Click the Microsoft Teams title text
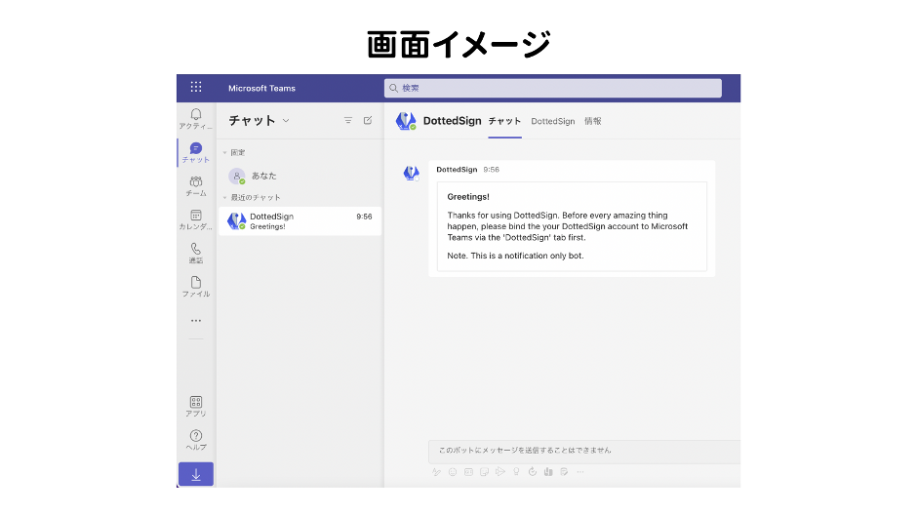 [261, 89]
